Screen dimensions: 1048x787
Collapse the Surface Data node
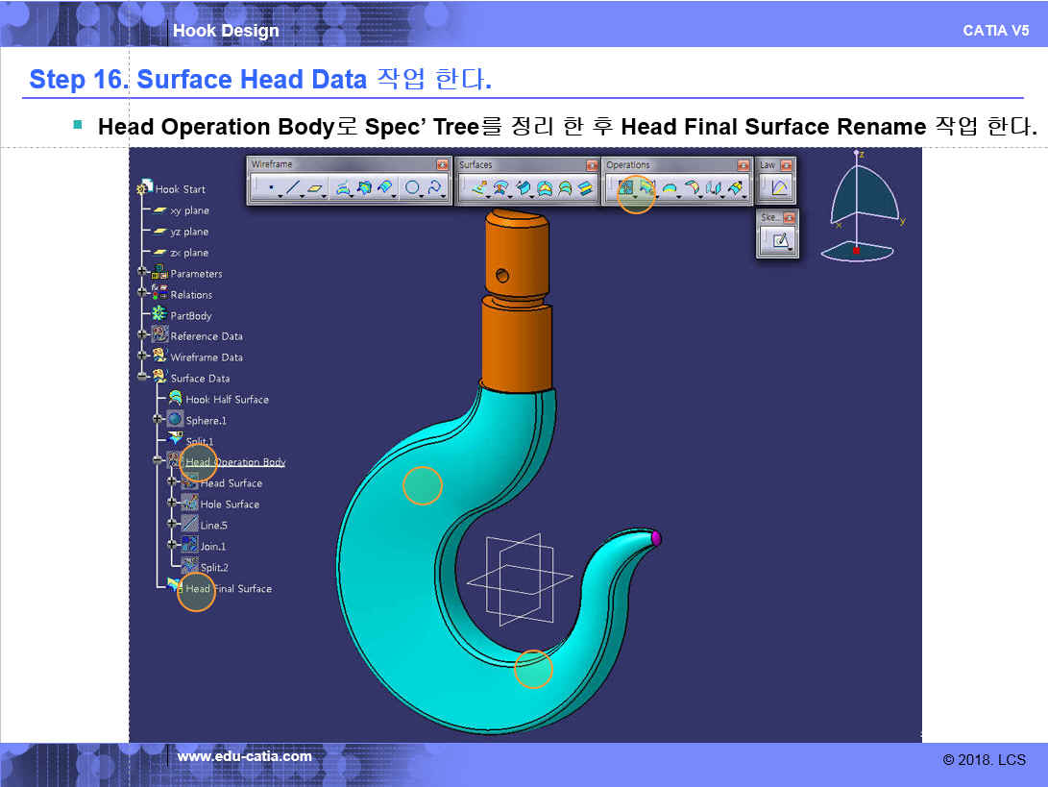[x=143, y=378]
